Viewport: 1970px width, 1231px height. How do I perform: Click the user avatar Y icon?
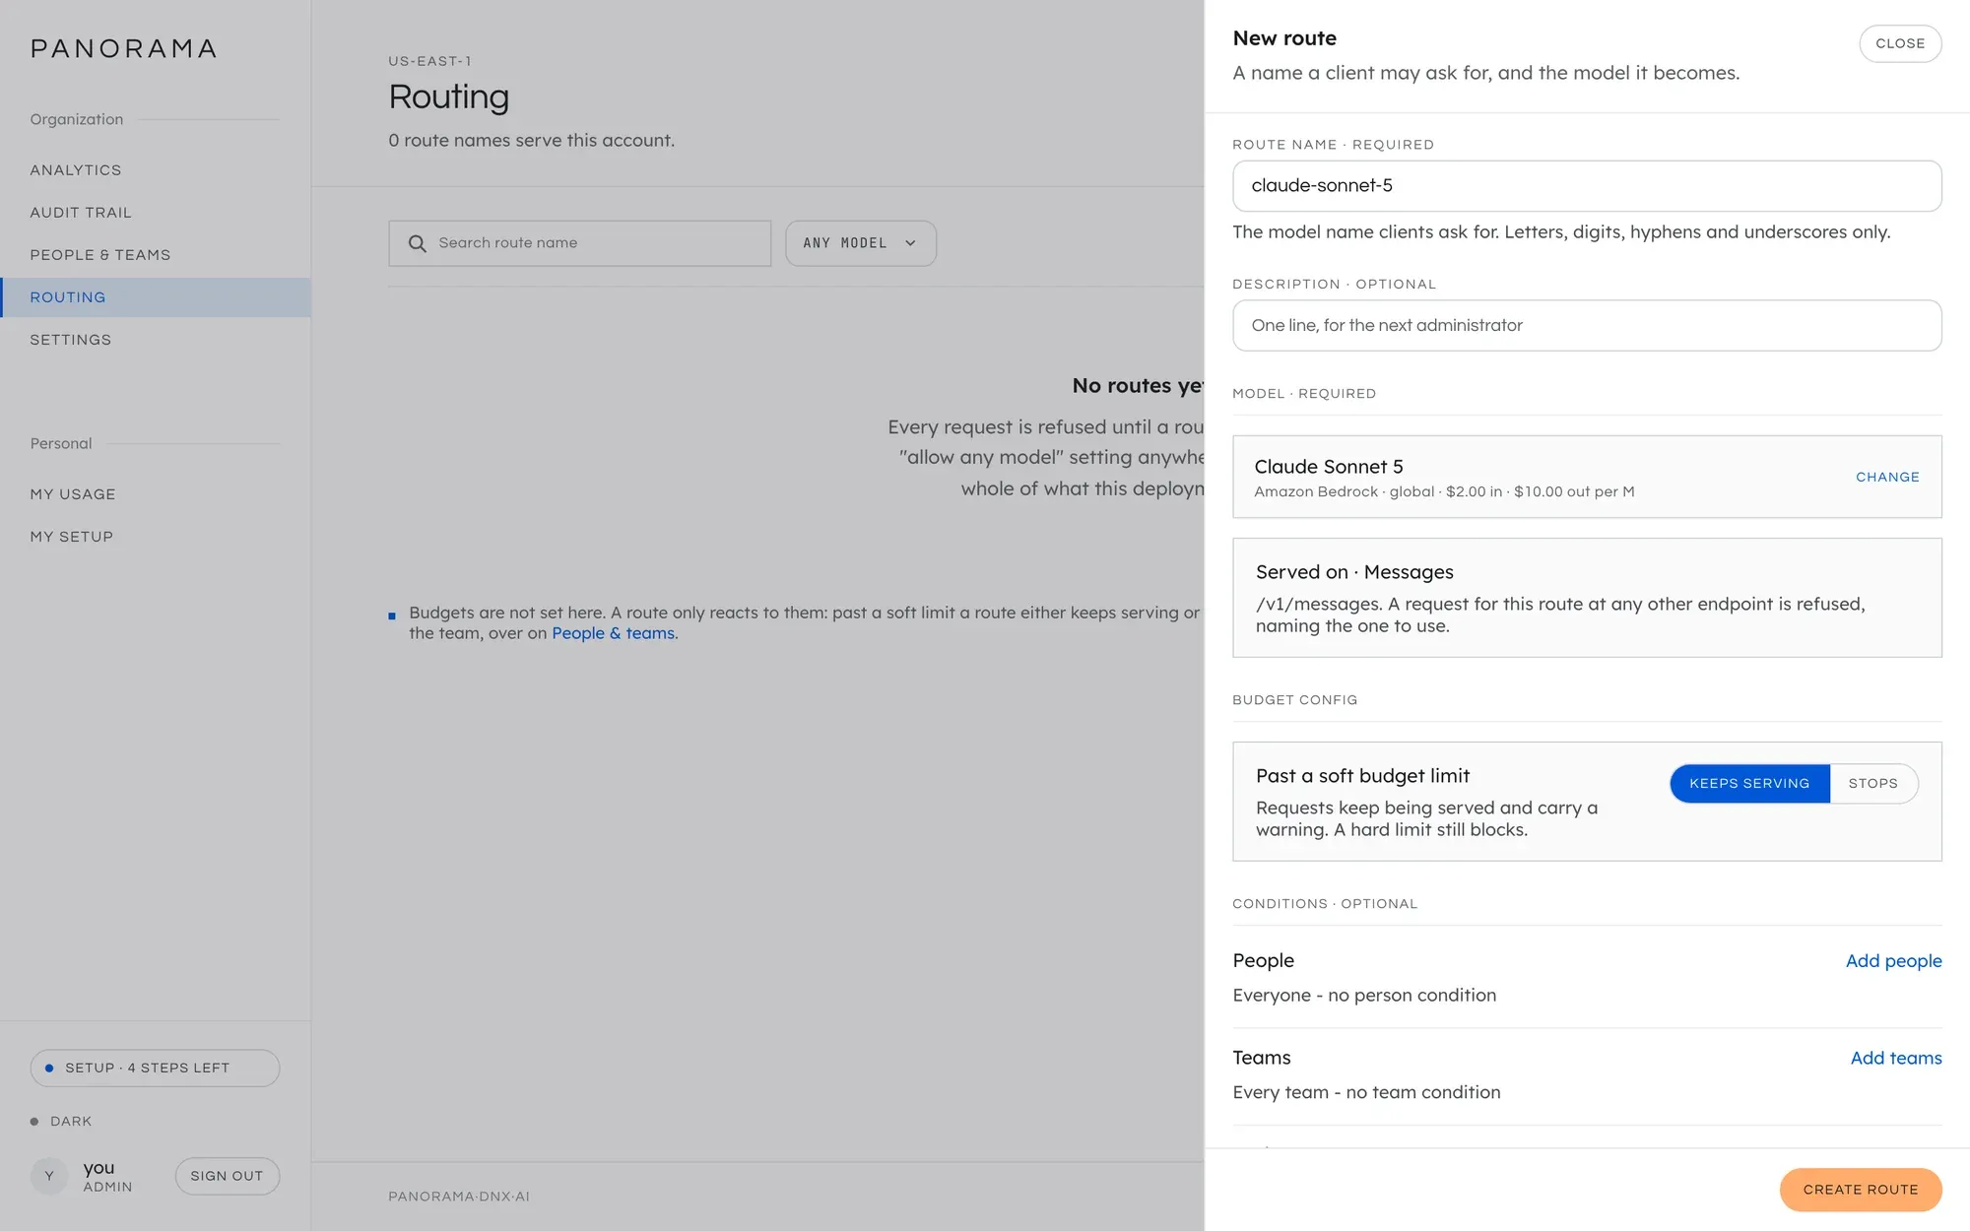click(x=49, y=1176)
